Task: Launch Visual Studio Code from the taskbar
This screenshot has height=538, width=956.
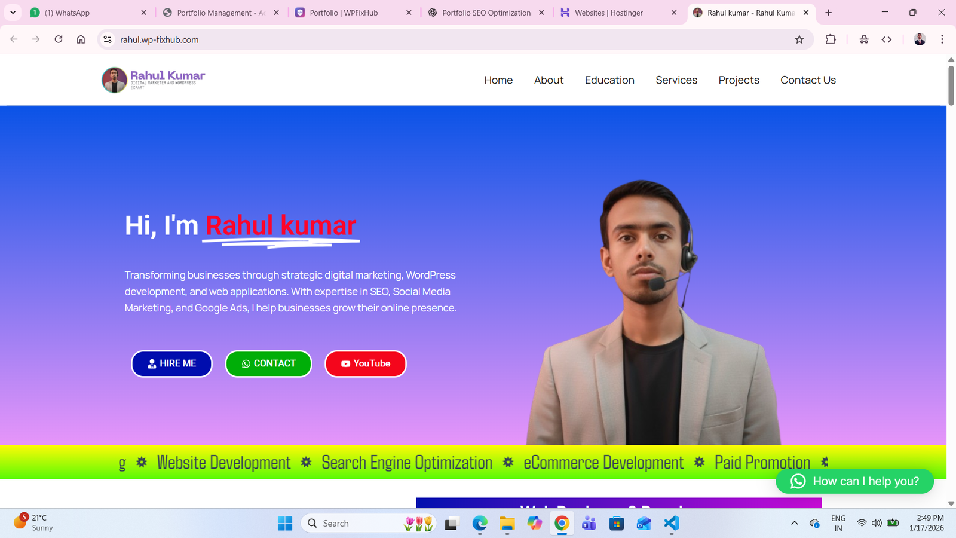Action: (670, 523)
